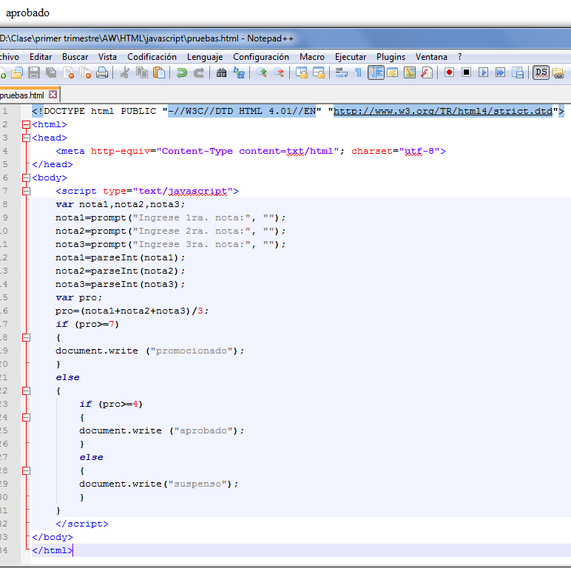Open the Replace dialog icon
Image resolution: width=571 pixels, height=568 pixels.
tap(238, 72)
